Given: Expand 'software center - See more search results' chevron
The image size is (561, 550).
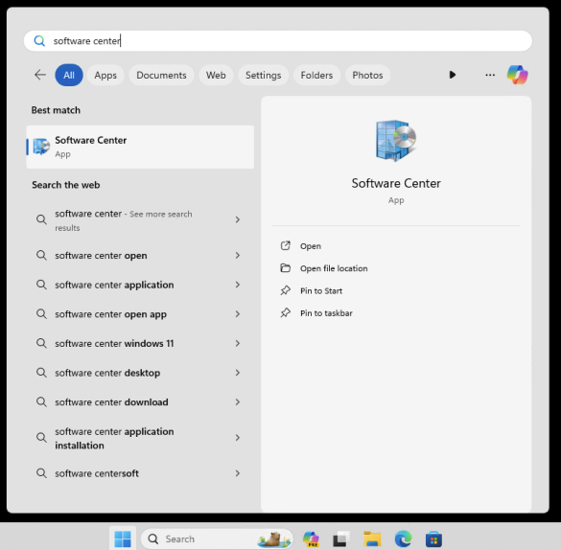Looking at the screenshot, I should tap(238, 219).
